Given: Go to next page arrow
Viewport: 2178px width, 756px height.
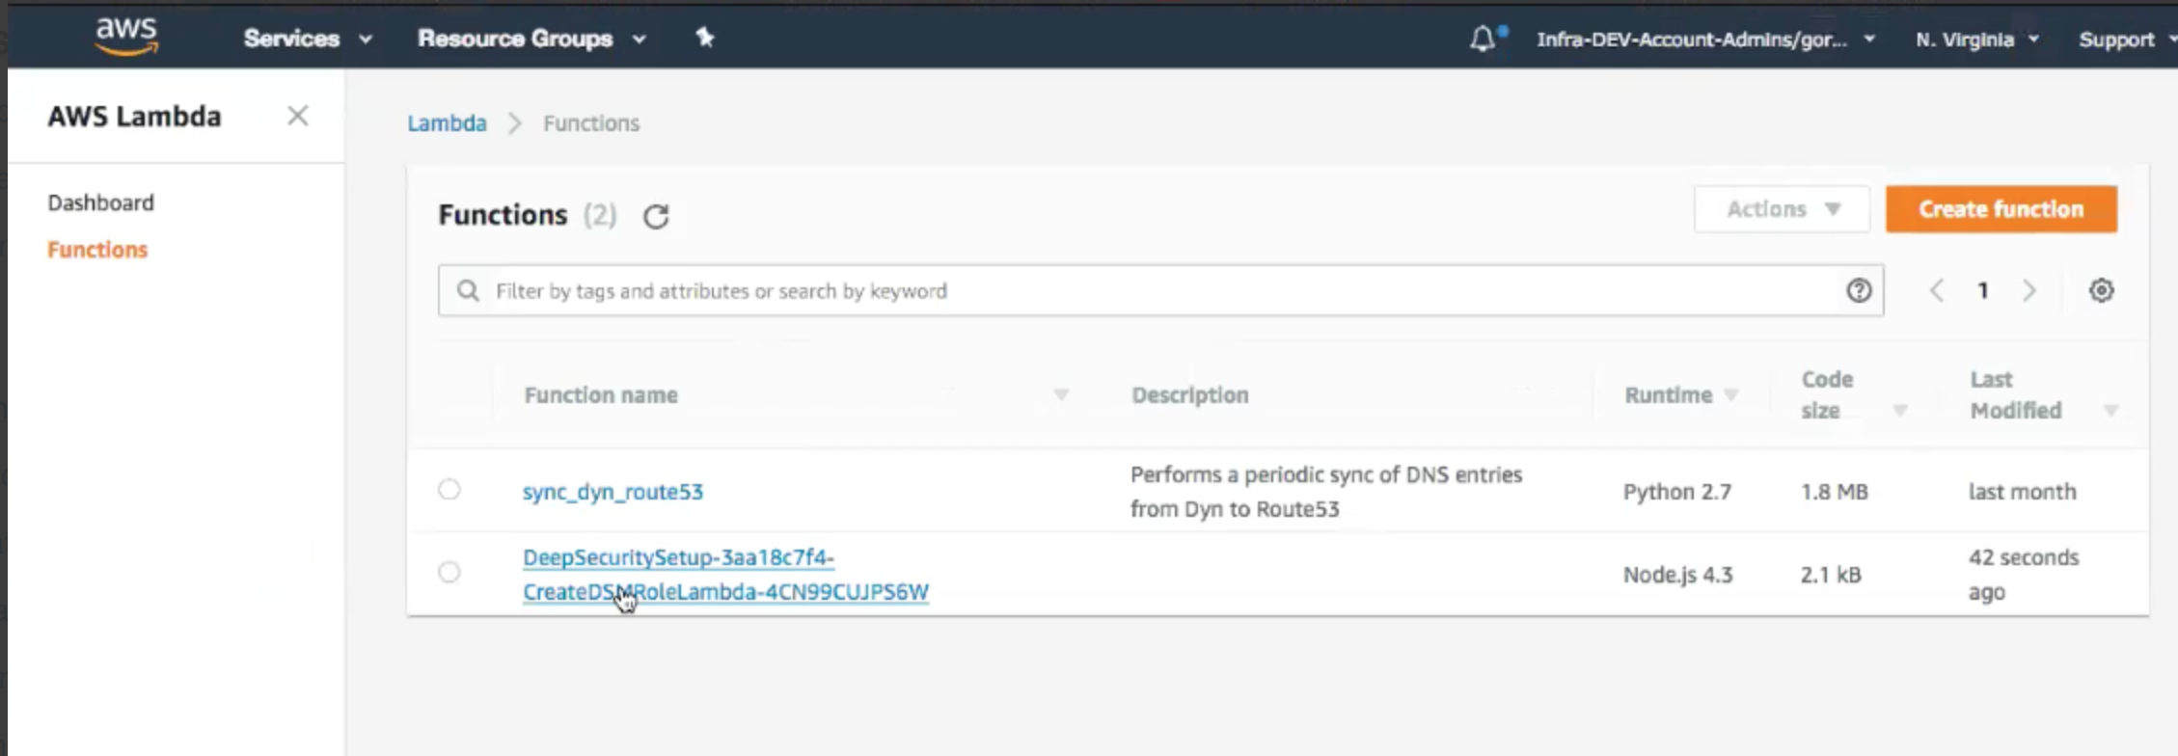Looking at the screenshot, I should pyautogui.click(x=2029, y=290).
